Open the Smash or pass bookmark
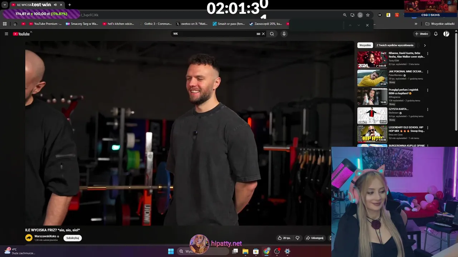The width and height of the screenshot is (458, 257). click(229, 24)
